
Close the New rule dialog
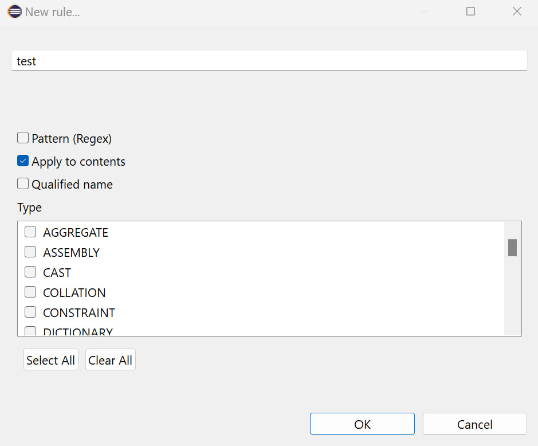click(517, 11)
